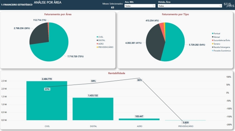Expand the Divisão, Área dropdown arrow
The height and width of the screenshot is (131, 235).
220,6
